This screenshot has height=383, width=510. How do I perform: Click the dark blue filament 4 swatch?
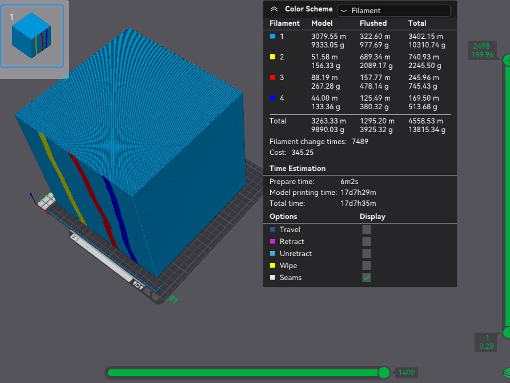click(x=272, y=98)
